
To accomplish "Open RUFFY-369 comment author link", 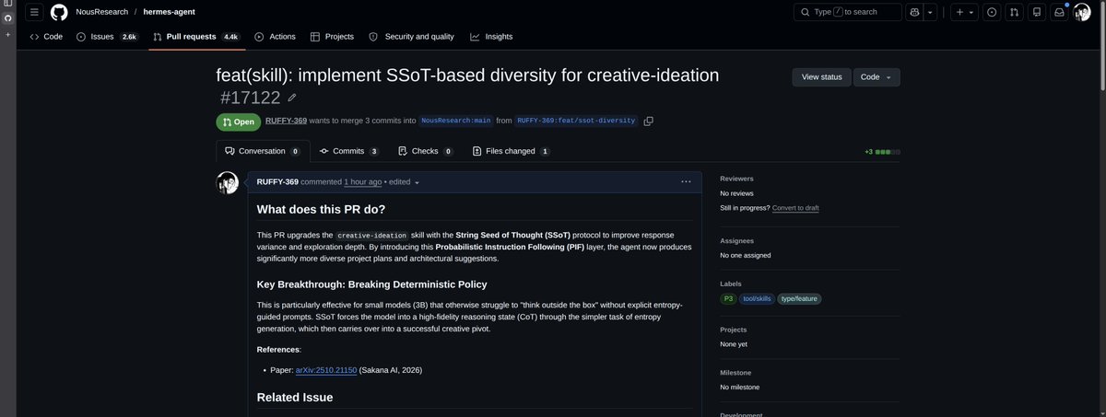I will click(x=277, y=182).
